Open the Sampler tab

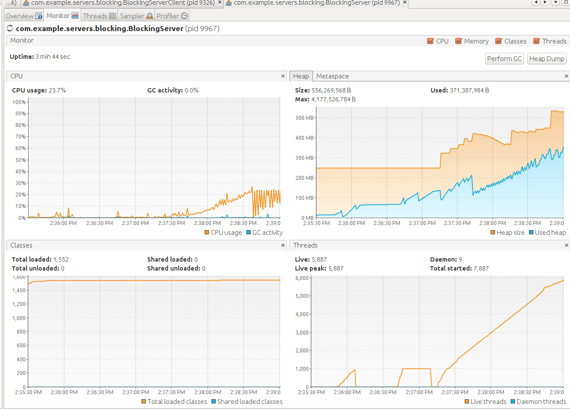pyautogui.click(x=136, y=16)
